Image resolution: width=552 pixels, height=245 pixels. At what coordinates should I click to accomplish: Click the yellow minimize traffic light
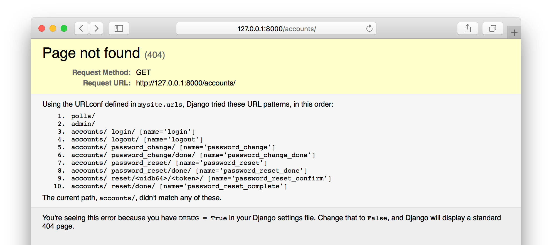pyautogui.click(x=53, y=28)
